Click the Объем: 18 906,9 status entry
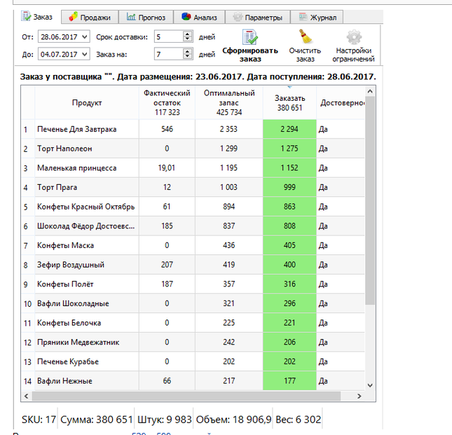 233,420
